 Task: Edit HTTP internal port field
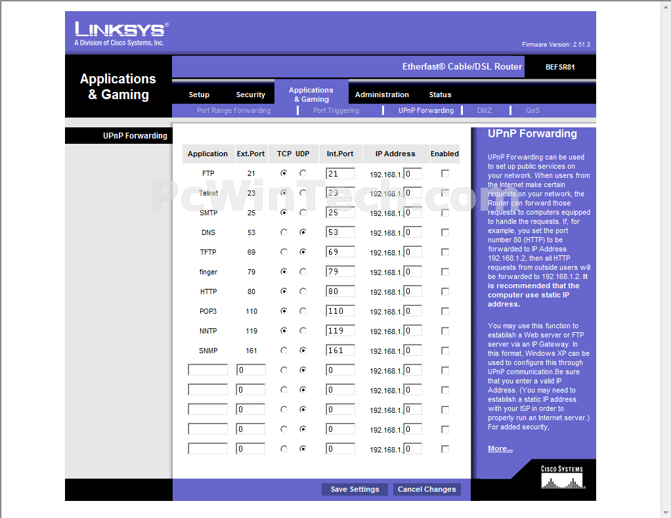(x=340, y=291)
